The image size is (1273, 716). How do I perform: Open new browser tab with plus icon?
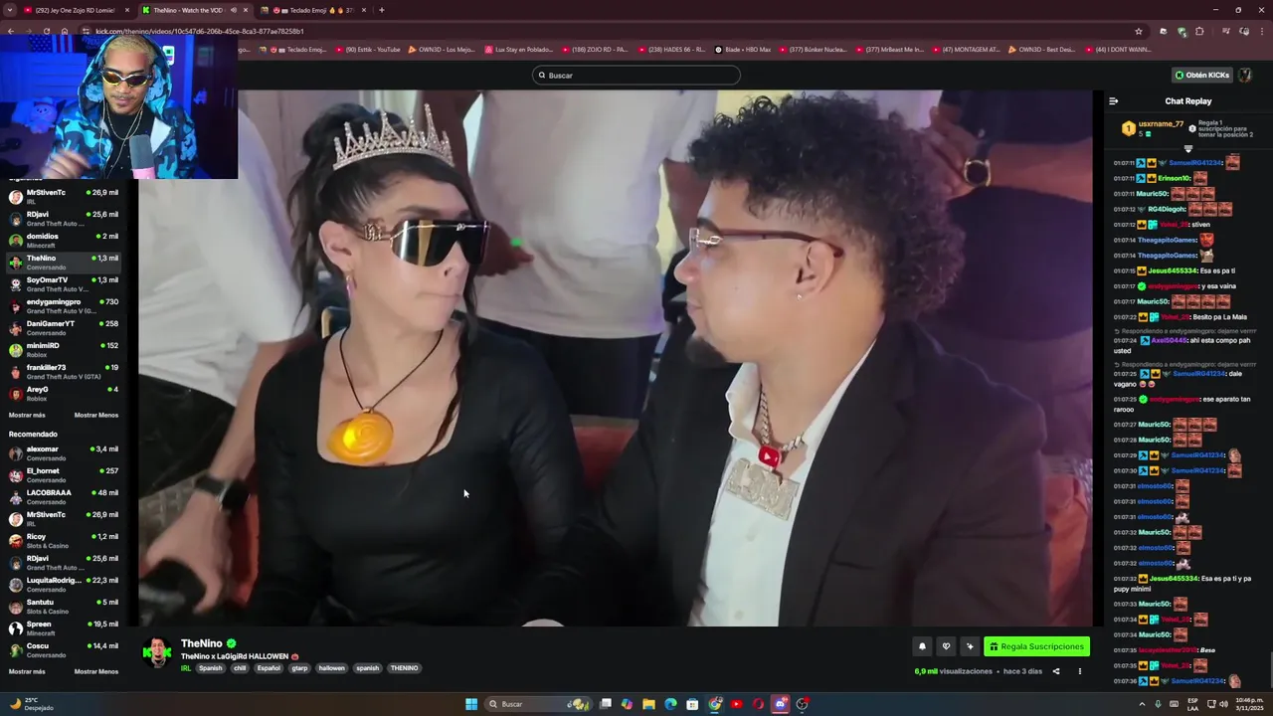[x=381, y=10]
